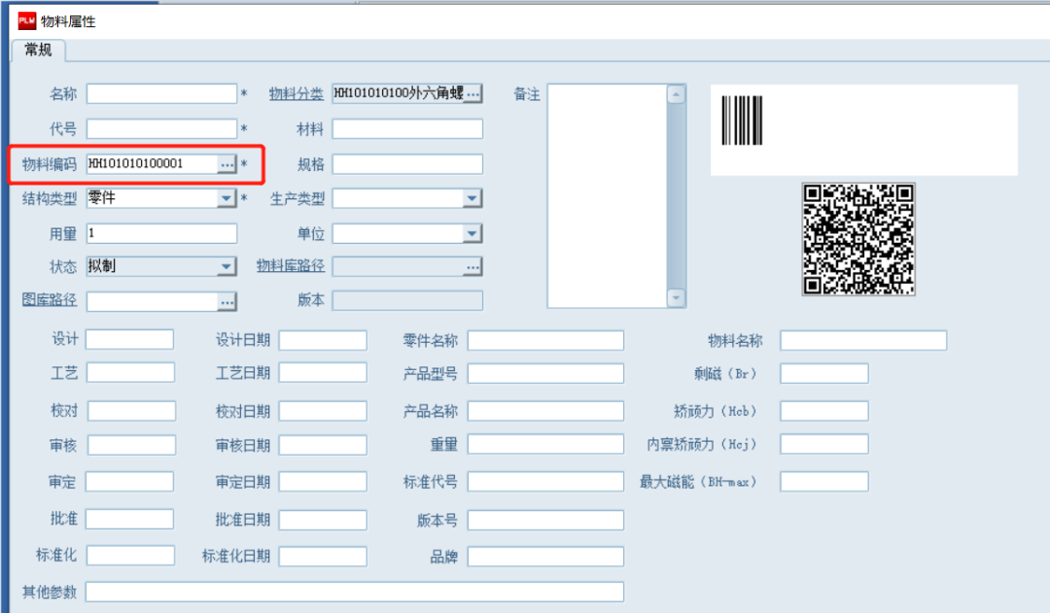Click the 物料分类 link label
Screen dimensions: 1050x613
(x=296, y=94)
